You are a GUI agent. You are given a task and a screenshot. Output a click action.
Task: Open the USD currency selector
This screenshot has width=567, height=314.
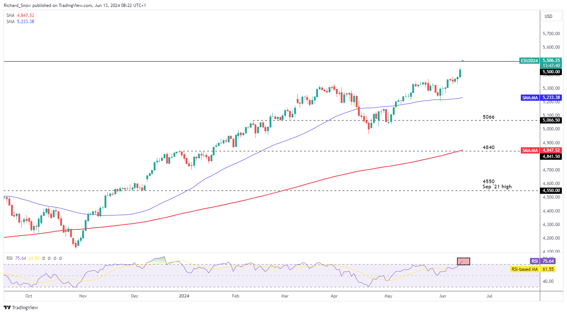click(x=551, y=16)
